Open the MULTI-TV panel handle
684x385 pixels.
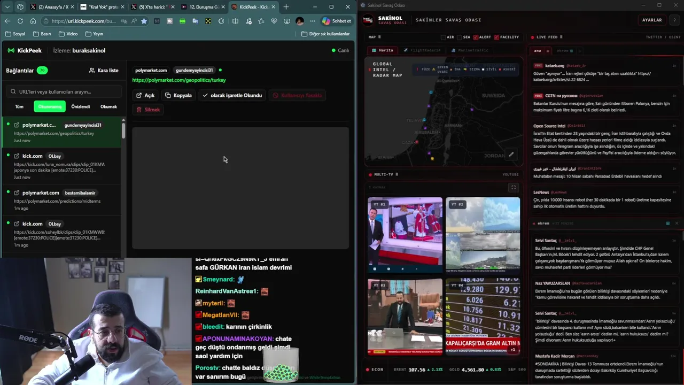(x=397, y=174)
